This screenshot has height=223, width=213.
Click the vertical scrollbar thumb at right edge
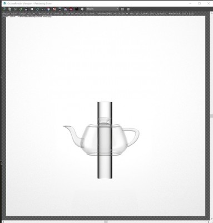tap(211, 116)
